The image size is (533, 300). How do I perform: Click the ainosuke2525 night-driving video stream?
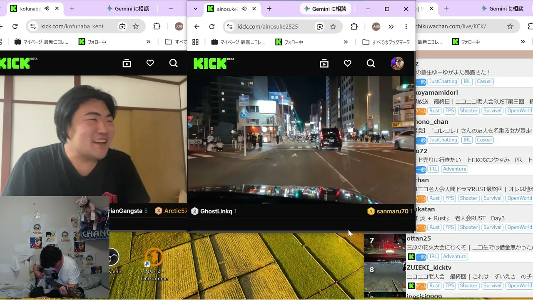(301, 140)
